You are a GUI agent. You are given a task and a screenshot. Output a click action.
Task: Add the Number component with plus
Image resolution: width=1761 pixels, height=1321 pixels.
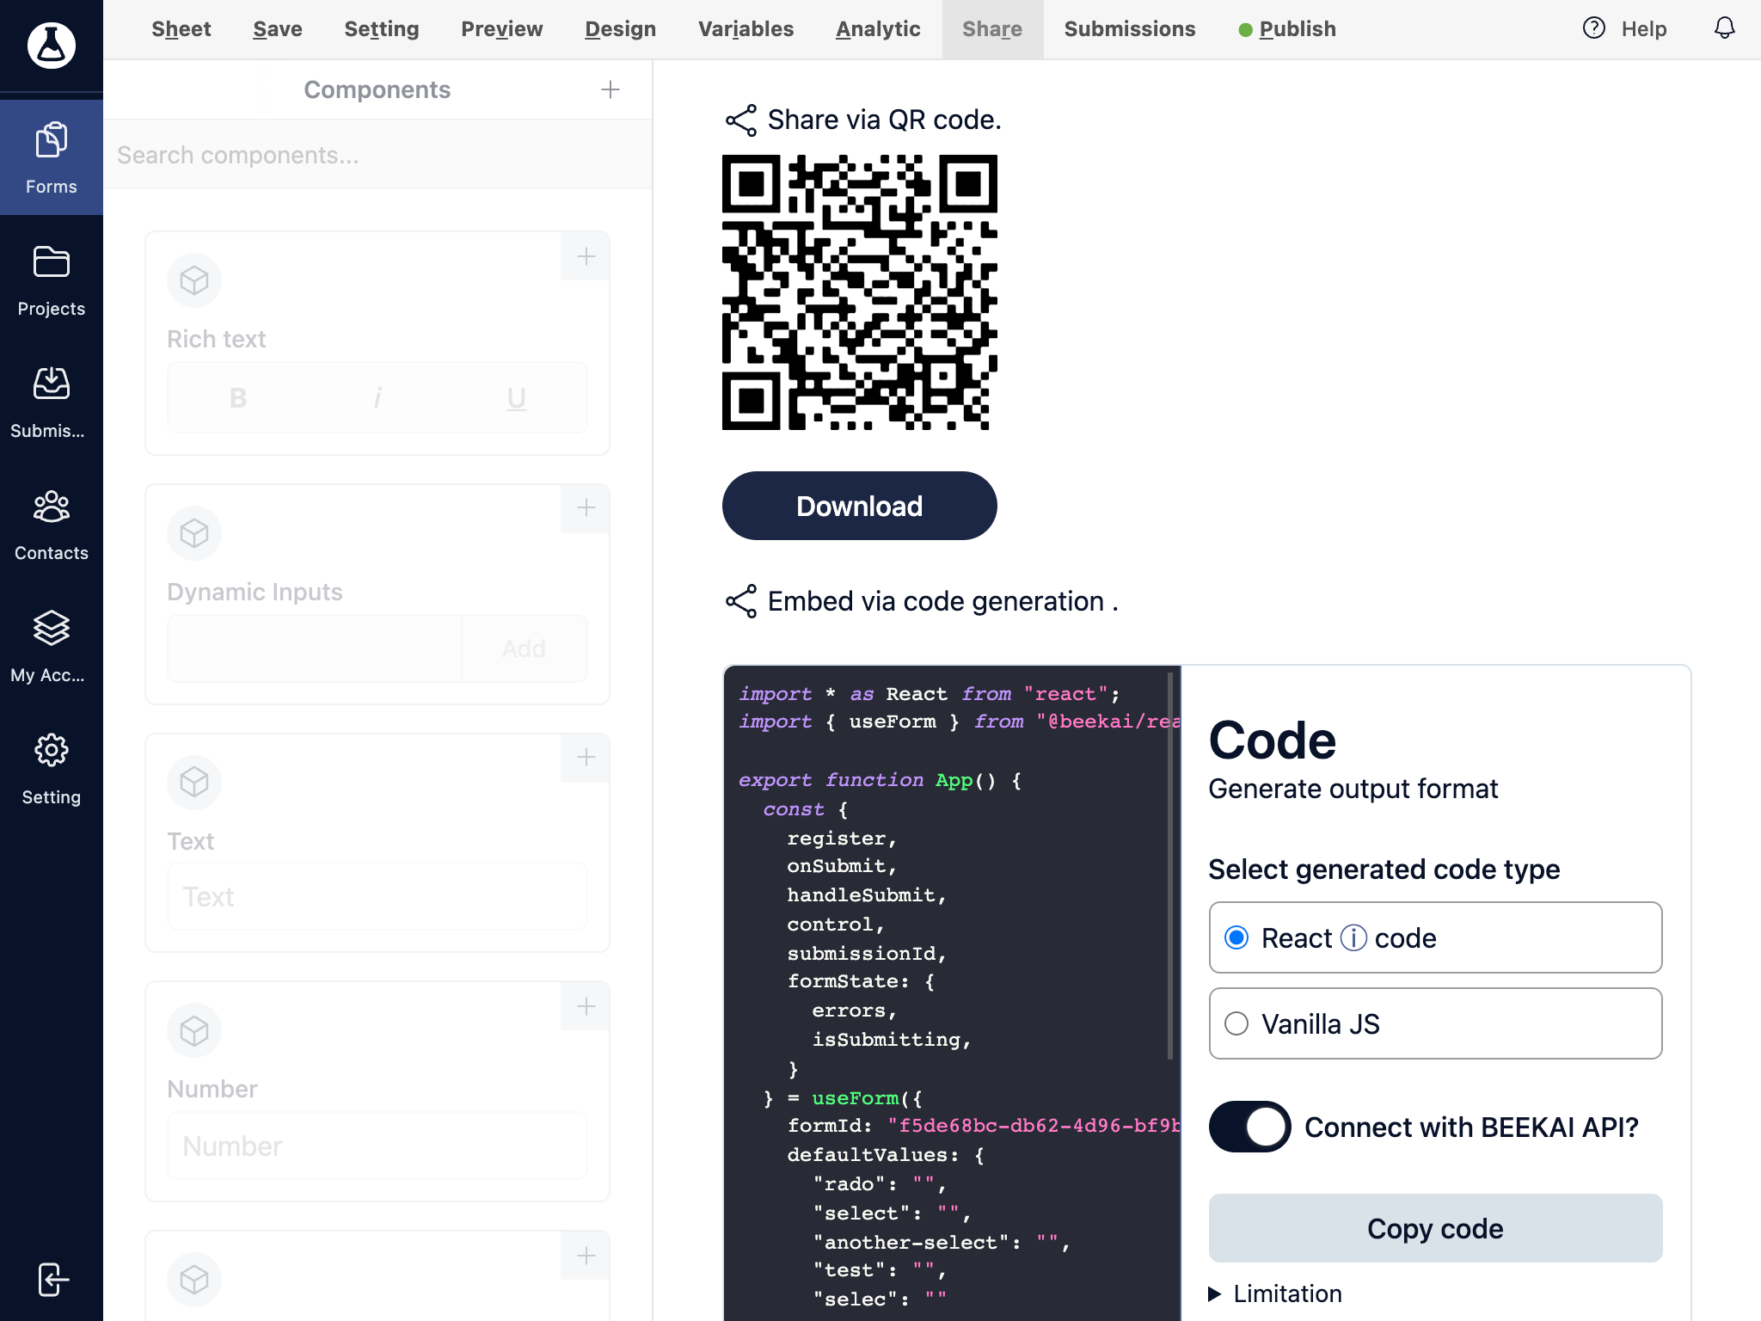[x=586, y=1006]
